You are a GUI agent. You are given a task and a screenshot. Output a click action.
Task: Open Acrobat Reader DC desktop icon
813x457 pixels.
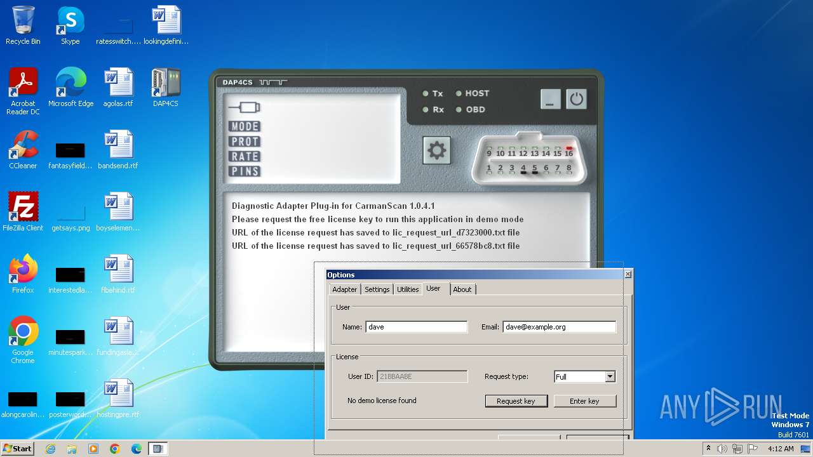point(23,91)
